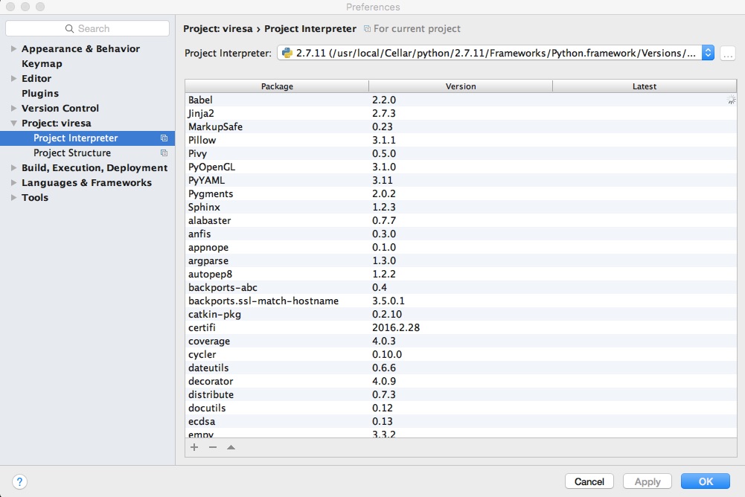Screen dimensions: 745x497
Task: Select the PyOpenGL package row
Action: point(461,167)
